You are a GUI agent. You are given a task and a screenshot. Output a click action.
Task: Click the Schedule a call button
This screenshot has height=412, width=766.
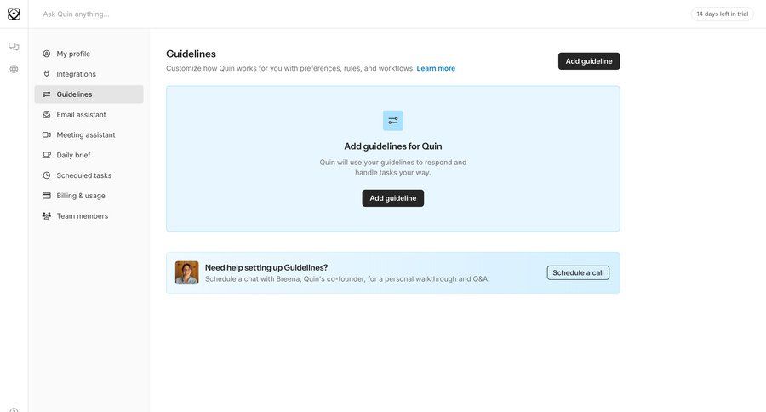578,272
